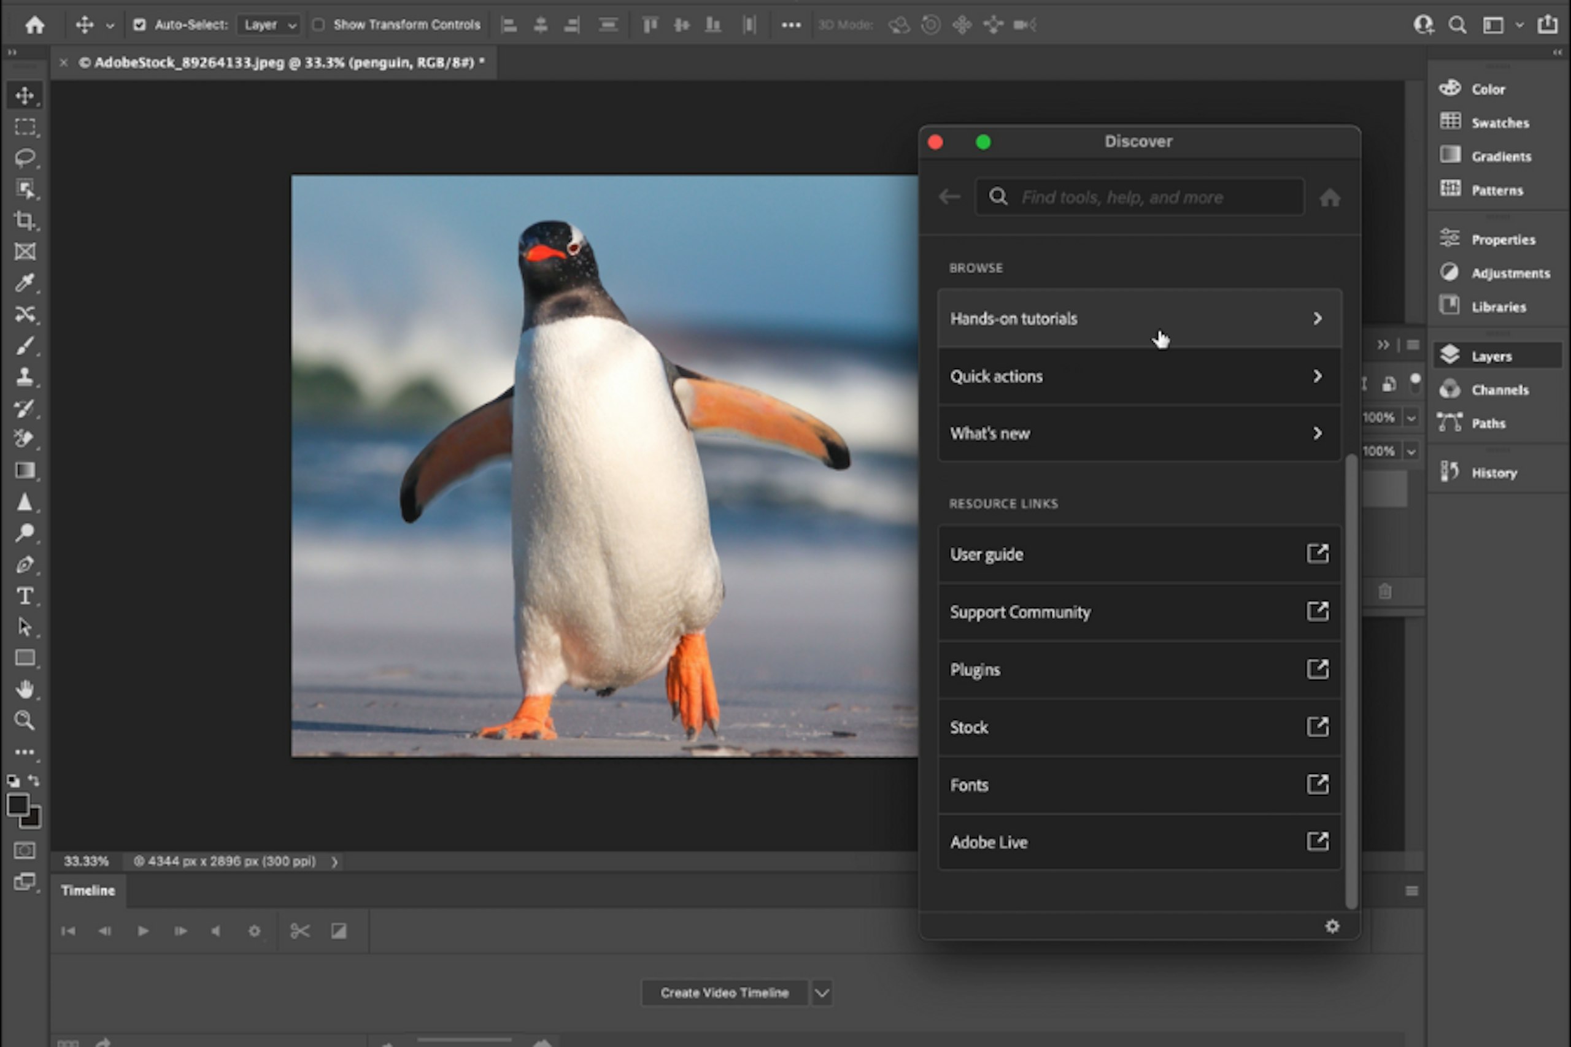Open the User guide link

point(1140,554)
